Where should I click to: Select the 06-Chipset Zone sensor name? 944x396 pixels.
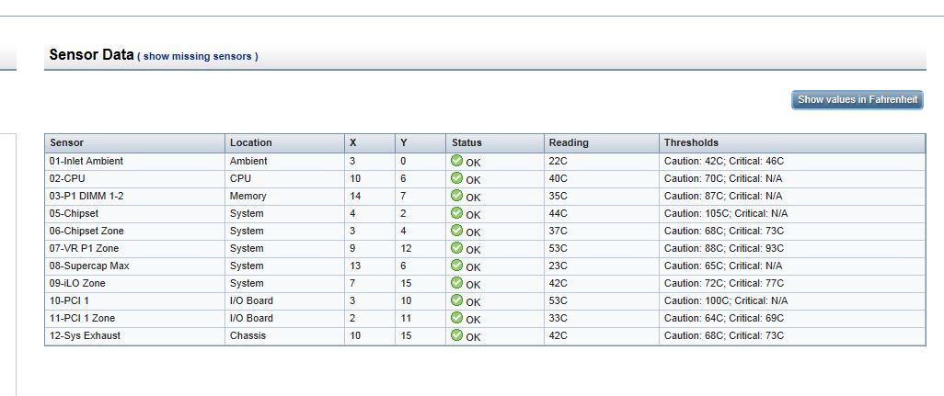86,231
